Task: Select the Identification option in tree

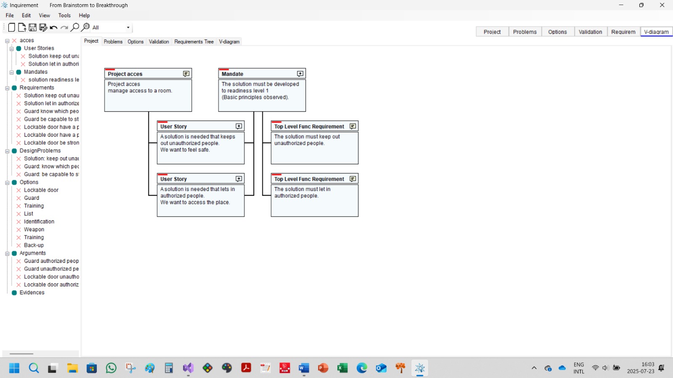Action: coord(39,222)
